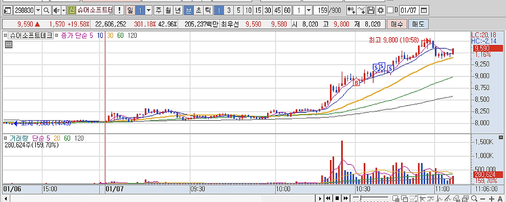Image resolution: width=506 pixels, height=202 pixels.
Task: Click the 매도 (sell) button
Action: click(417, 24)
